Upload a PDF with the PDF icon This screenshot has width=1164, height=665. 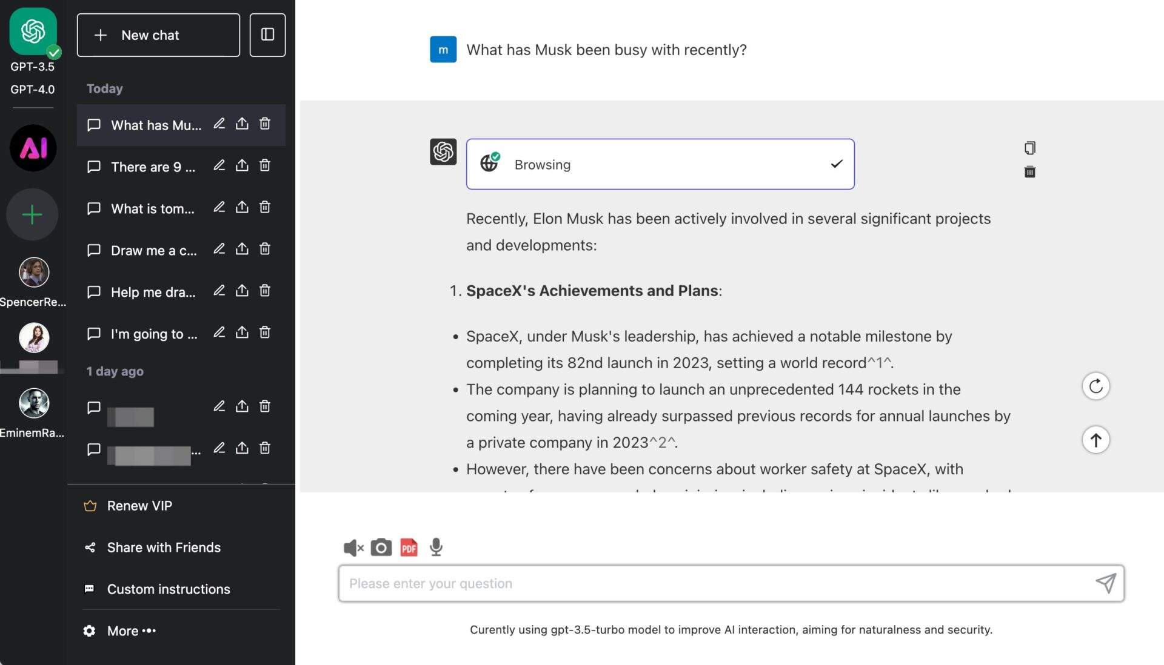[x=409, y=548]
